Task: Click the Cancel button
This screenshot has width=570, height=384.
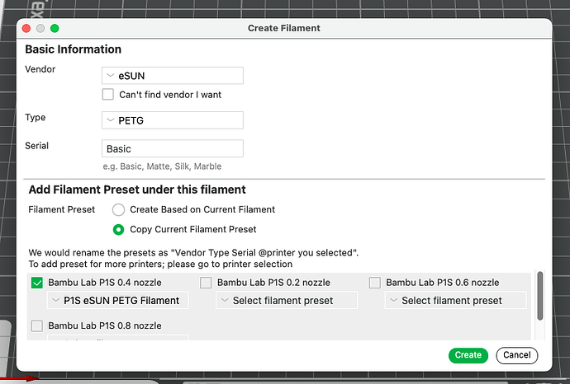Action: 517,355
